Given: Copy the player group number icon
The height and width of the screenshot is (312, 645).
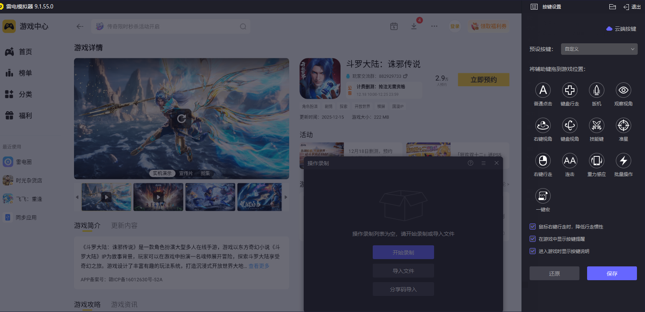Looking at the screenshot, I should (405, 76).
